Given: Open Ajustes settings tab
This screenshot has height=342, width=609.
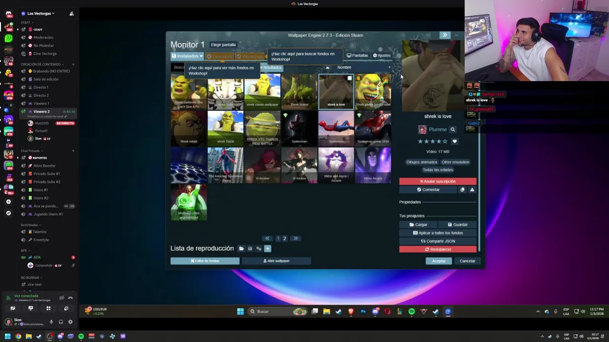Looking at the screenshot, I should (382, 56).
